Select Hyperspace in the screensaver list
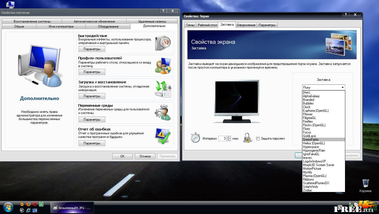This screenshot has width=379, height=214. 324,147
